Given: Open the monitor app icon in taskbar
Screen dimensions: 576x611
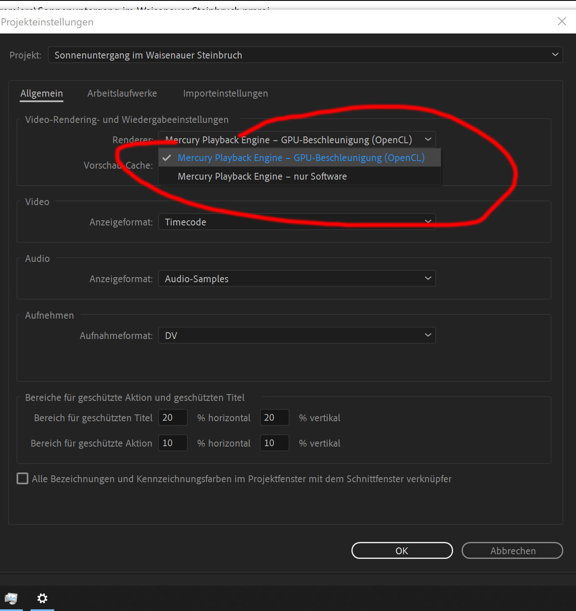Looking at the screenshot, I should [11, 598].
